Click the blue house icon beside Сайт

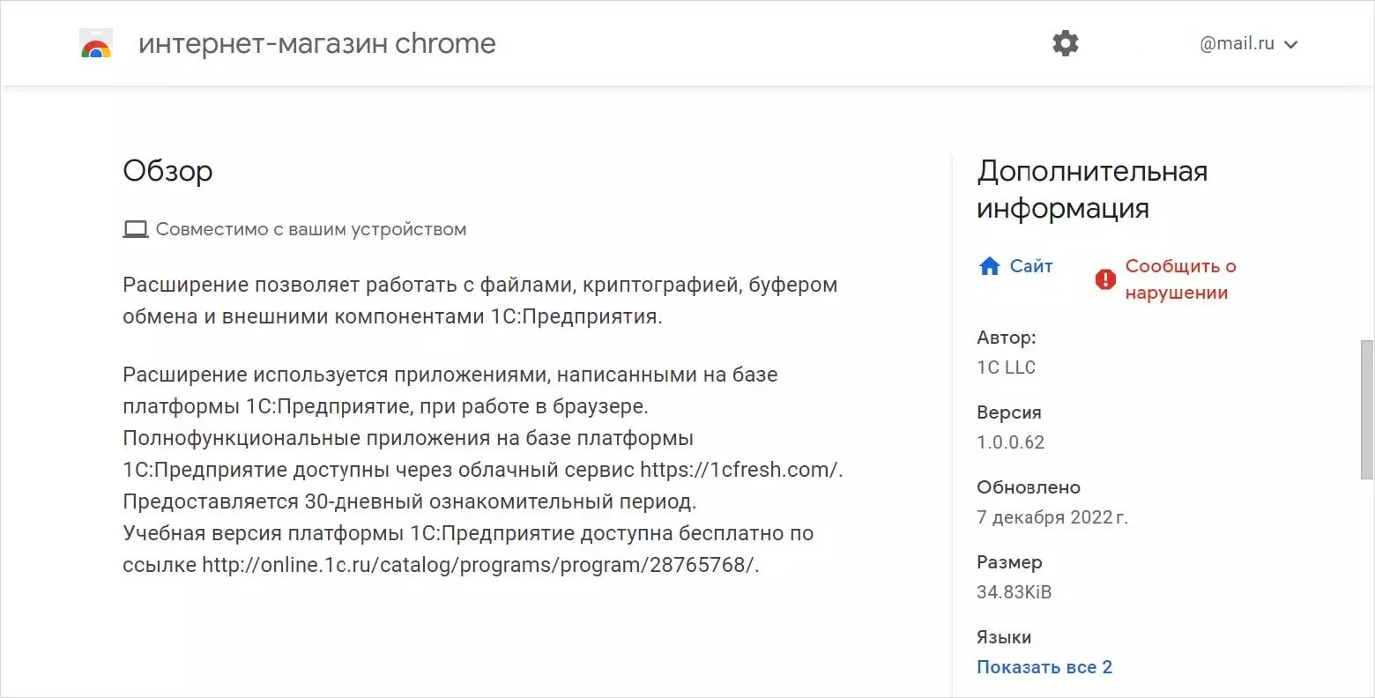pyautogui.click(x=990, y=266)
